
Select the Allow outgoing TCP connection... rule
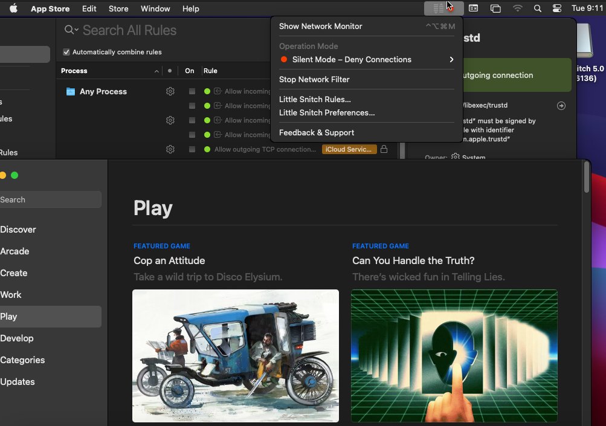pos(265,149)
